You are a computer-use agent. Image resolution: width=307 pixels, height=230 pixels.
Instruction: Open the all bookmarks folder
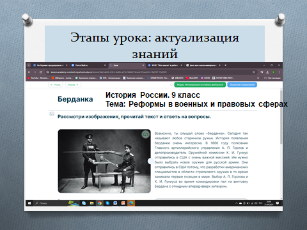(272, 78)
